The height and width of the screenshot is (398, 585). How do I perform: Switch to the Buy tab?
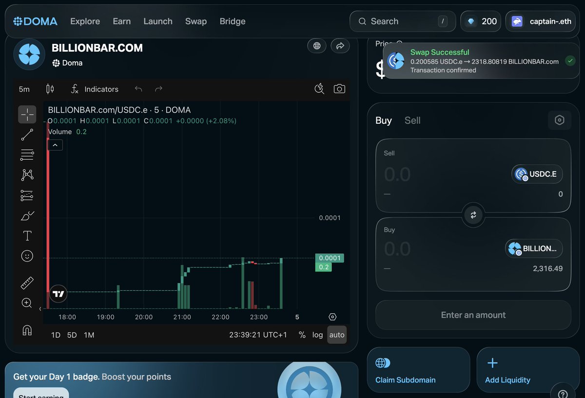point(384,120)
